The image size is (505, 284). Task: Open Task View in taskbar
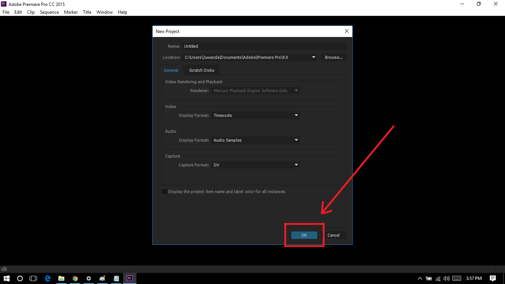pyautogui.click(x=33, y=278)
